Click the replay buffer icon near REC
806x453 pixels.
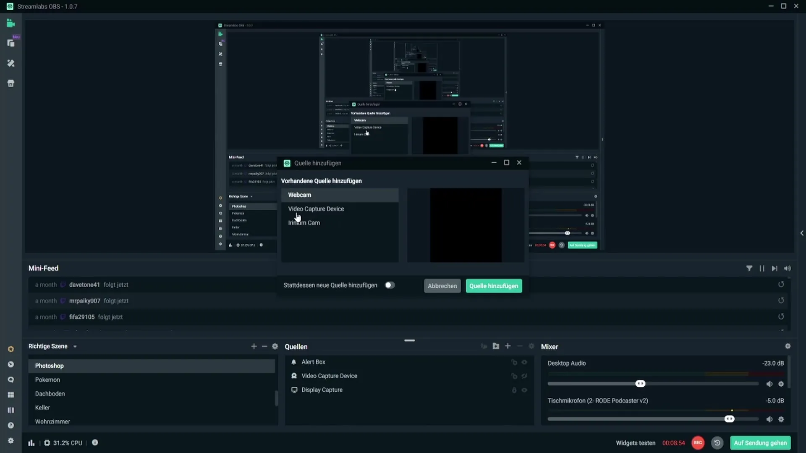(x=717, y=443)
